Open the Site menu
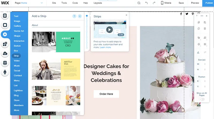This screenshot has height=119, width=214. pyautogui.click(x=54, y=3)
